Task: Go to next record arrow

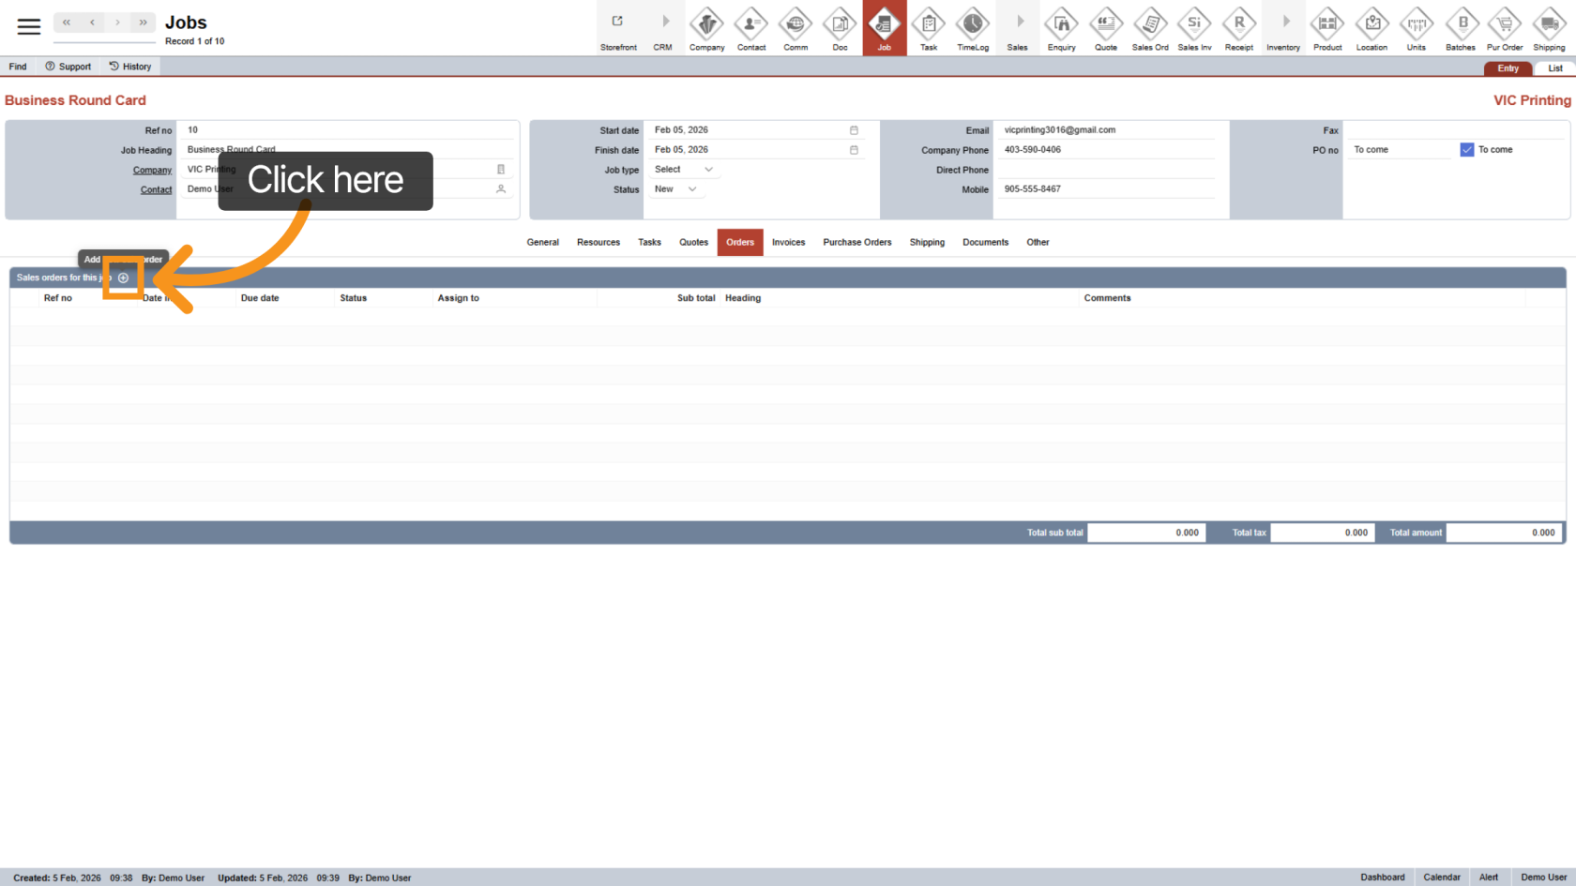Action: [x=117, y=23]
